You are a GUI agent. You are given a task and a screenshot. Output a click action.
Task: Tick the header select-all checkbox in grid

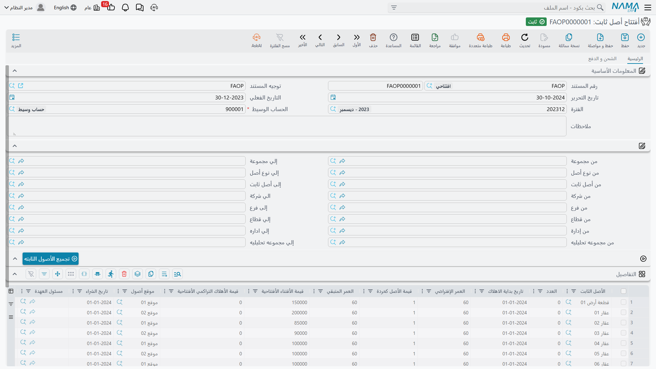(624, 291)
